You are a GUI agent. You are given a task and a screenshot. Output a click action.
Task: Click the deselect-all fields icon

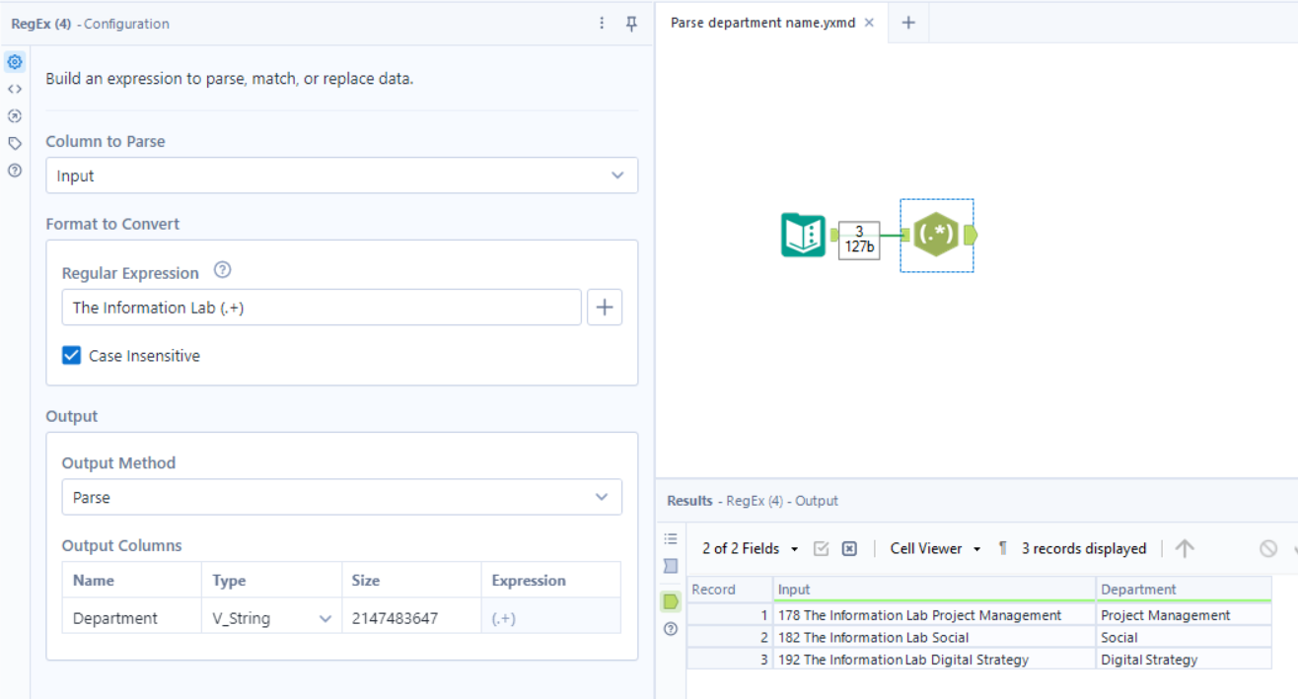(x=849, y=548)
